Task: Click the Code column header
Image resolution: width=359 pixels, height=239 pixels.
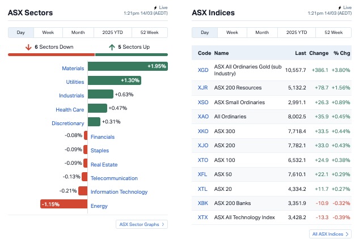Action: [x=205, y=53]
